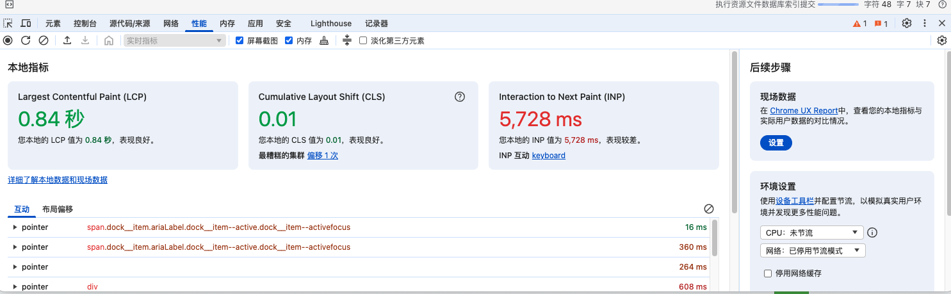Image resolution: width=951 pixels, height=294 pixels.
Task: Select the 互动 sub-tab
Action: (22, 209)
